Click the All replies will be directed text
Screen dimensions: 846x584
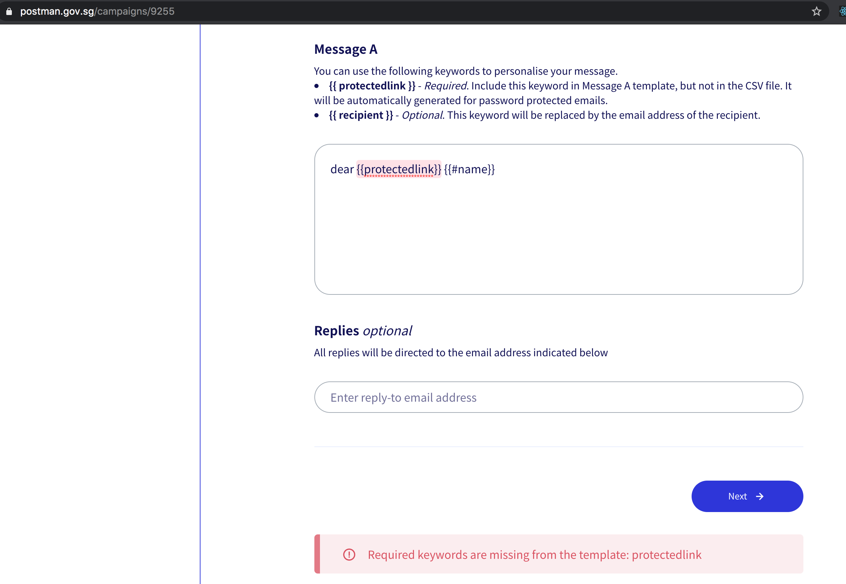460,352
